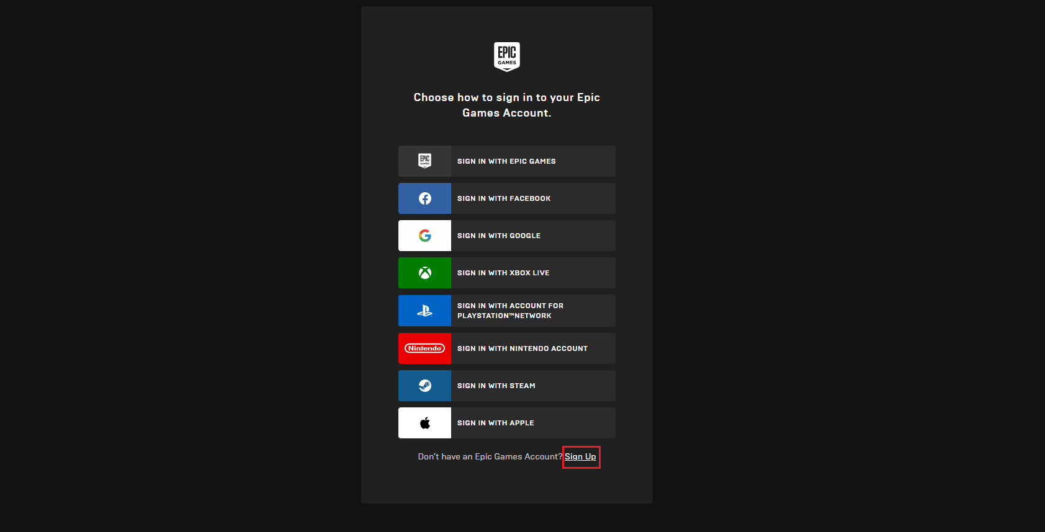1045x532 pixels.
Task: Choose Sign in with Steam text
Action: click(496, 386)
